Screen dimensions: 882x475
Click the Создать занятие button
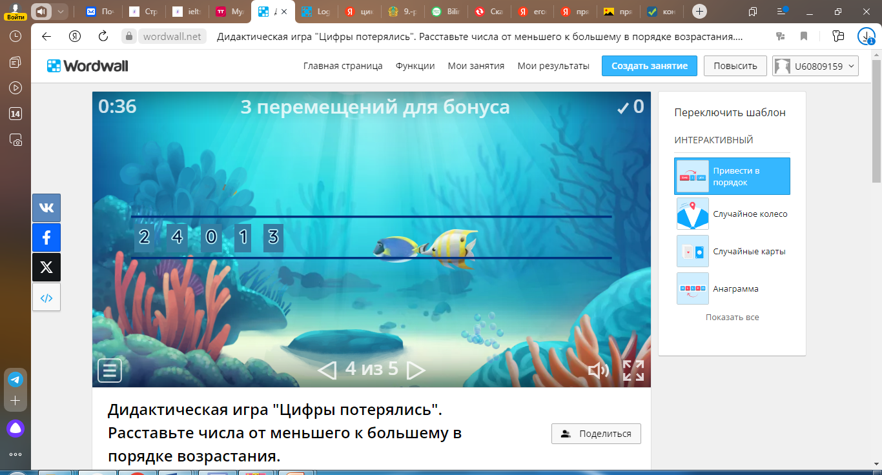coord(650,66)
